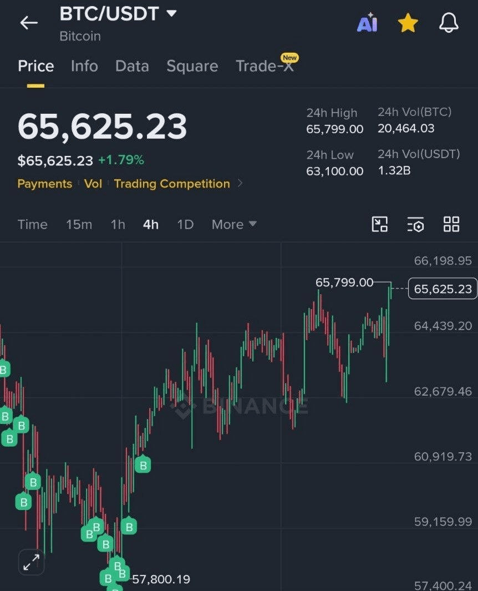Image resolution: width=478 pixels, height=591 pixels.
Task: Expand chart to fullscreen
Action: (32, 562)
